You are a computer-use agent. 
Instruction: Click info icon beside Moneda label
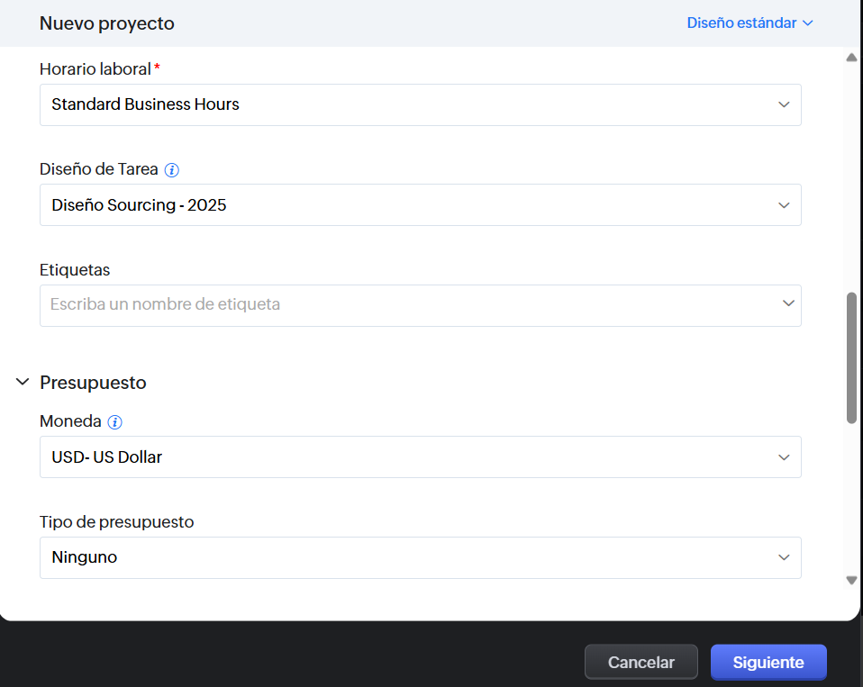pyautogui.click(x=114, y=421)
